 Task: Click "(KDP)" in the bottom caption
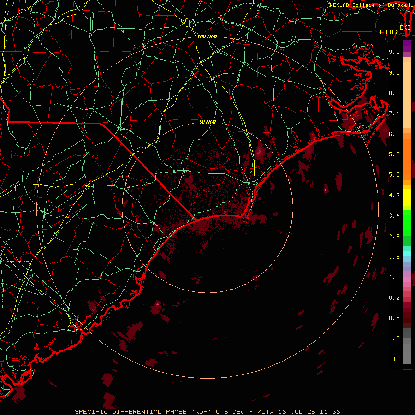tap(202, 412)
